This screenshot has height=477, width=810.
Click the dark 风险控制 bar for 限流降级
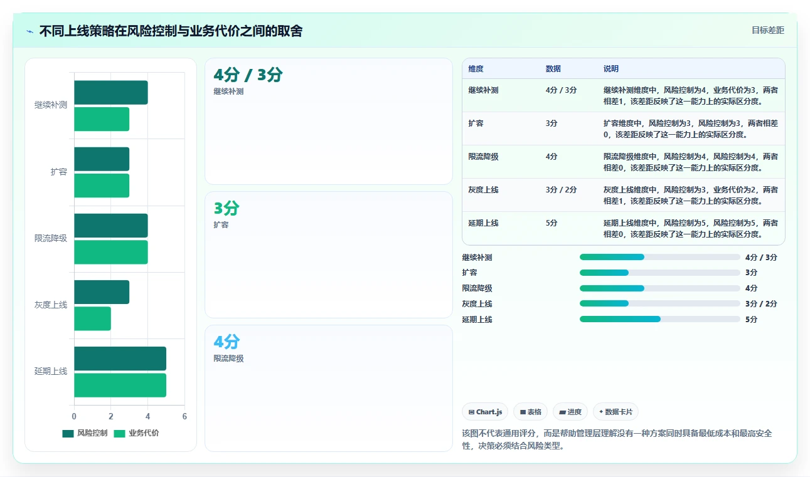pos(111,226)
